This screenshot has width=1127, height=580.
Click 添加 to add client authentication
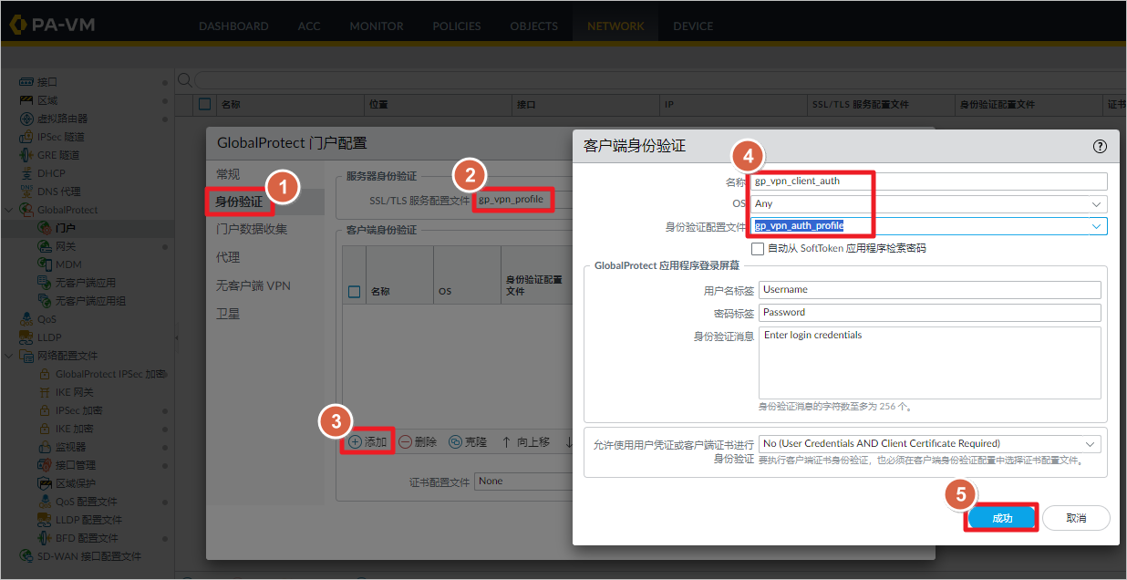coord(367,441)
